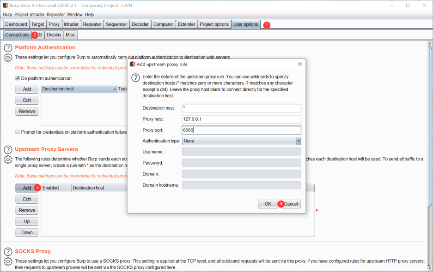The width and height of the screenshot is (433, 272).
Task: Switch to the Project options tab
Action: click(214, 24)
